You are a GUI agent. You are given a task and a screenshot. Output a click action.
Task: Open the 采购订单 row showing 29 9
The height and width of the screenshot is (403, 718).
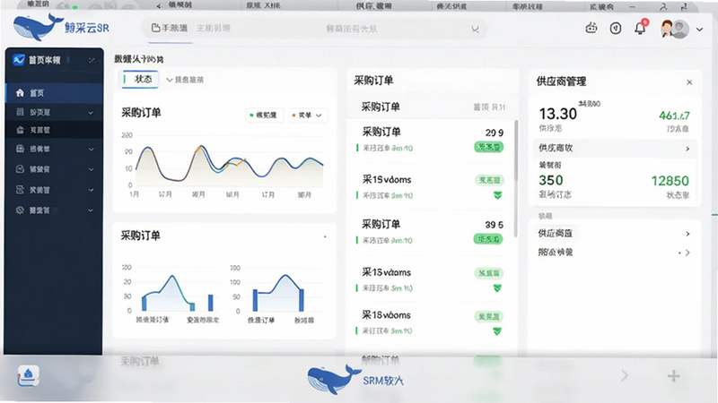(x=431, y=140)
